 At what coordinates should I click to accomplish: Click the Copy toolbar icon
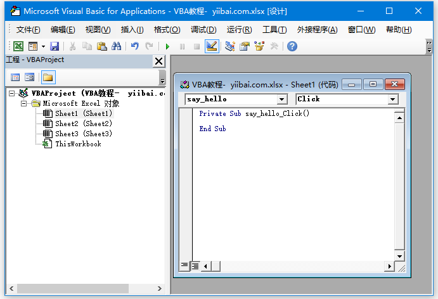(x=87, y=46)
